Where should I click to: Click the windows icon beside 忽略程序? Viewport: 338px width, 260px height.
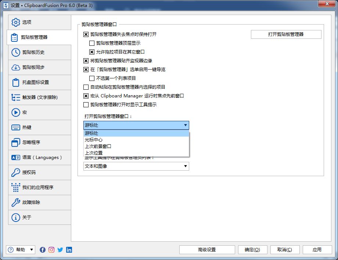(16, 142)
